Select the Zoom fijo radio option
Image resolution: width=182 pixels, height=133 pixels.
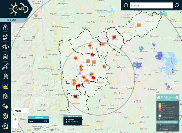[x=66, y=120]
